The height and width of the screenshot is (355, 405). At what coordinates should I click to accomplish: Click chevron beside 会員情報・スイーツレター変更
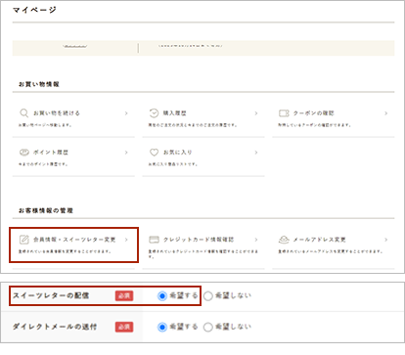coord(126,240)
